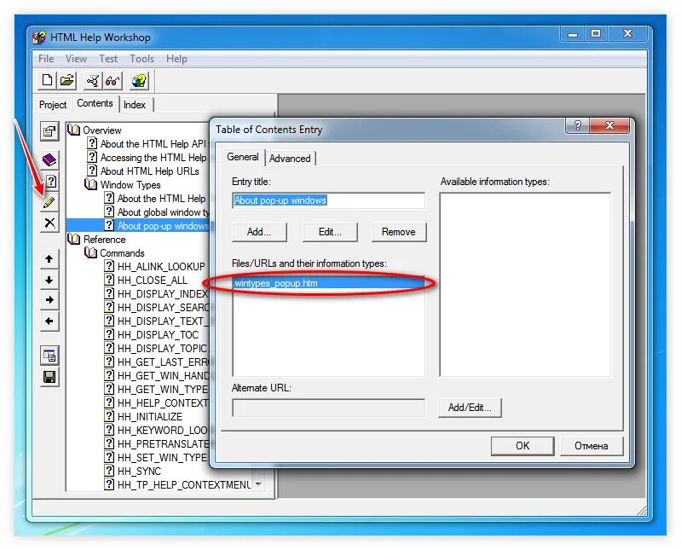Select wintypes_popup.htm in files list
Screen dimensions: 681x550
(328, 283)
